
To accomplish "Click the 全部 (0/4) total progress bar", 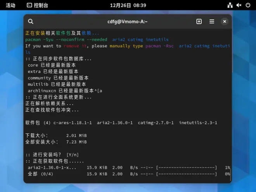I will (187, 174).
